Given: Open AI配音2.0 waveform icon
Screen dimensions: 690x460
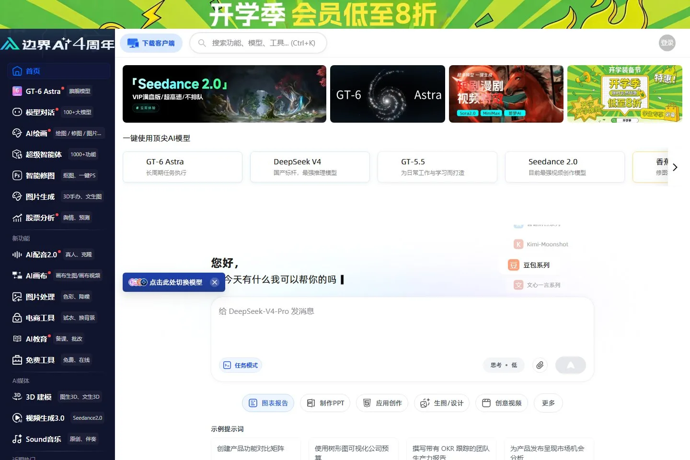Looking at the screenshot, I should 17,254.
